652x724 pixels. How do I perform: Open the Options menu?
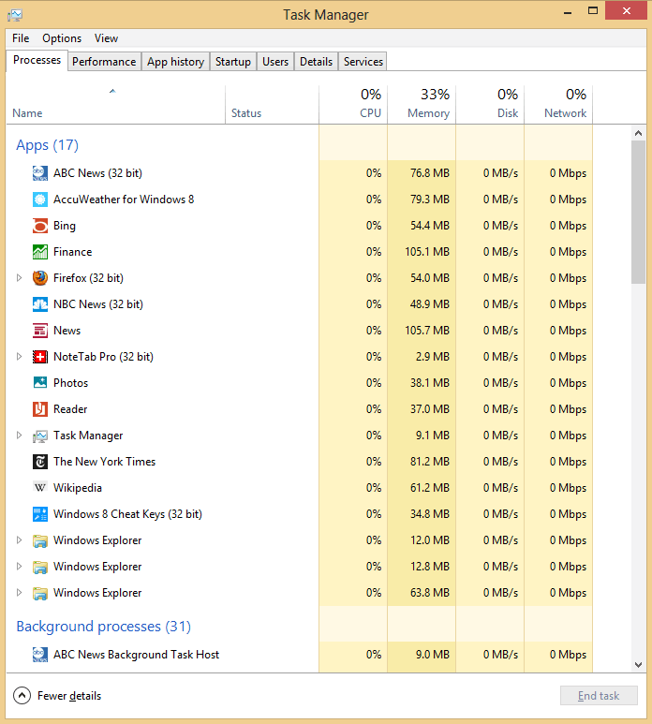(x=62, y=38)
